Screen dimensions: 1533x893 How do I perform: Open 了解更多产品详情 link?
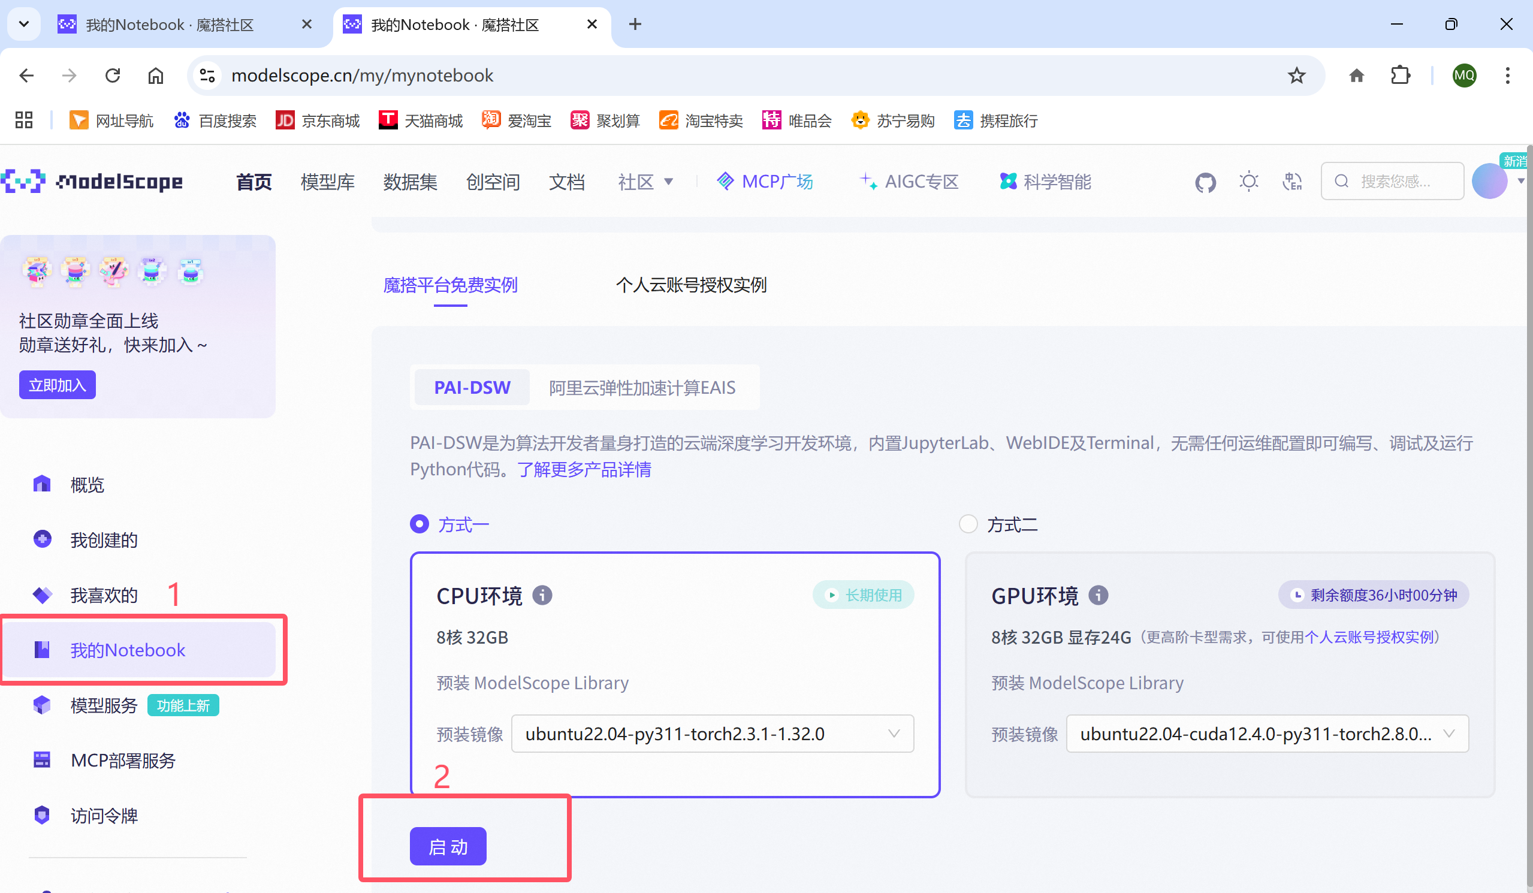tap(584, 470)
